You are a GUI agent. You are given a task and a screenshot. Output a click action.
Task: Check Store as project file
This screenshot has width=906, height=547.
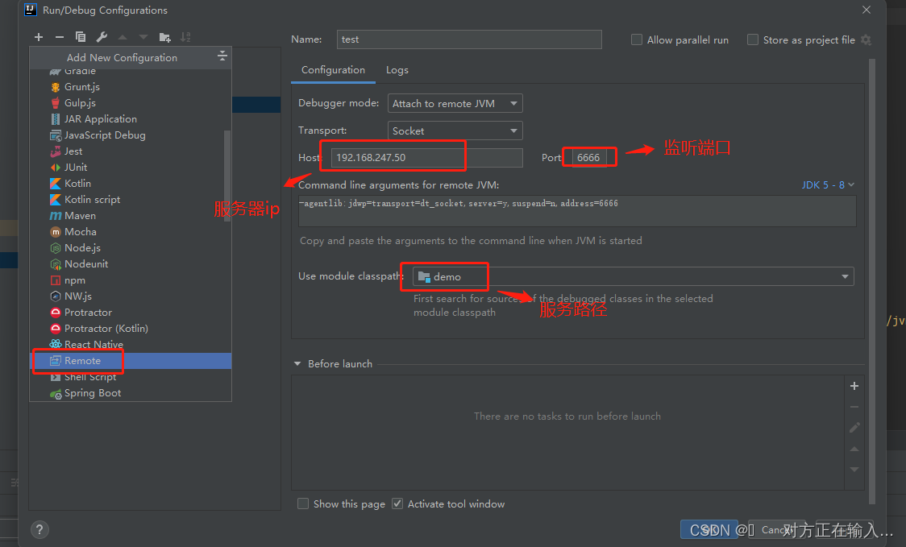752,39
